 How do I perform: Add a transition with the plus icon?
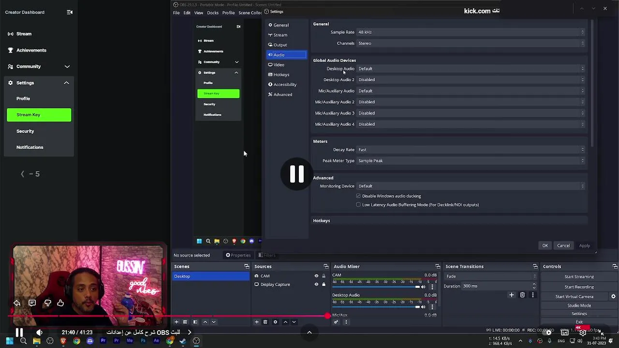coord(512,295)
